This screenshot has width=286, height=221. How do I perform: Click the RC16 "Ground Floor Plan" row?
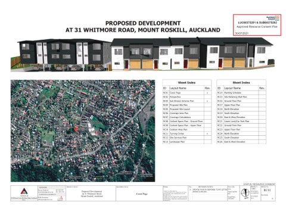point(241,101)
